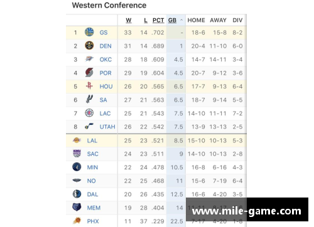Image resolution: width=314 pixels, height=227 pixels.
Task: Click the Utah Jazz logo
Action: pos(89,126)
